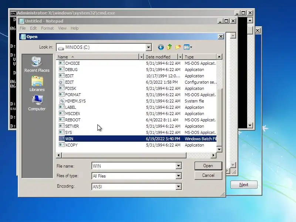
Task: Select the FDISK file icon
Action: point(61,88)
